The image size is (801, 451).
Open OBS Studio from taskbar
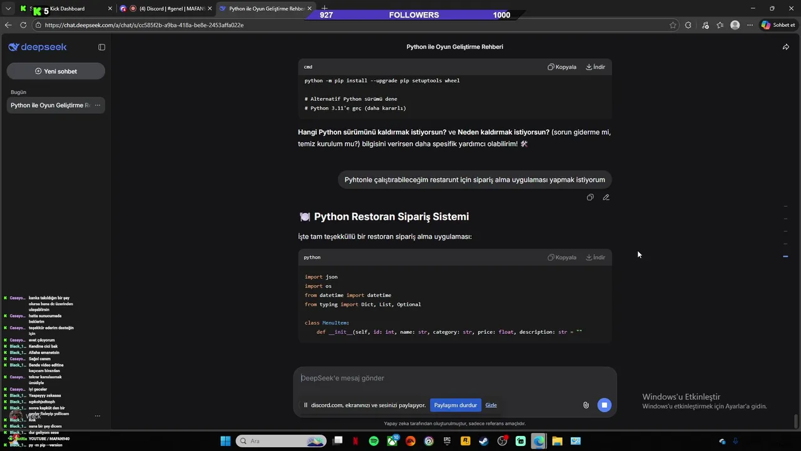[502, 441]
